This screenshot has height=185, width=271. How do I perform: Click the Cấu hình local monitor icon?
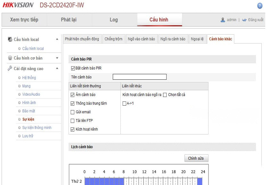[x=10, y=39]
